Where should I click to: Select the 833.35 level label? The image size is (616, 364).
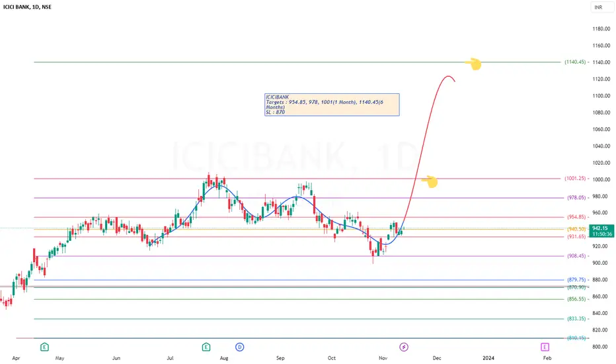click(x=576, y=319)
